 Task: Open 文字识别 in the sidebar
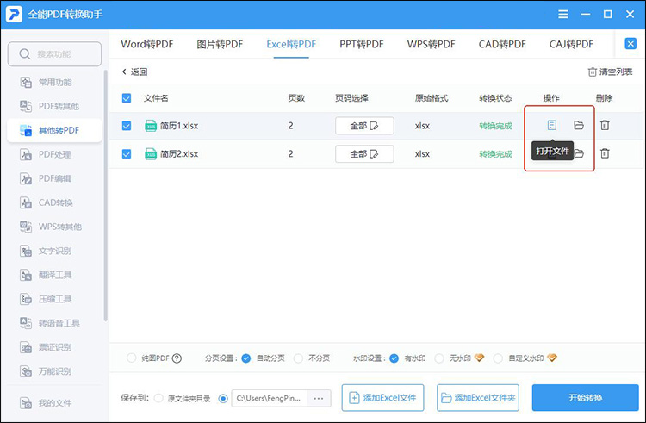coord(54,251)
